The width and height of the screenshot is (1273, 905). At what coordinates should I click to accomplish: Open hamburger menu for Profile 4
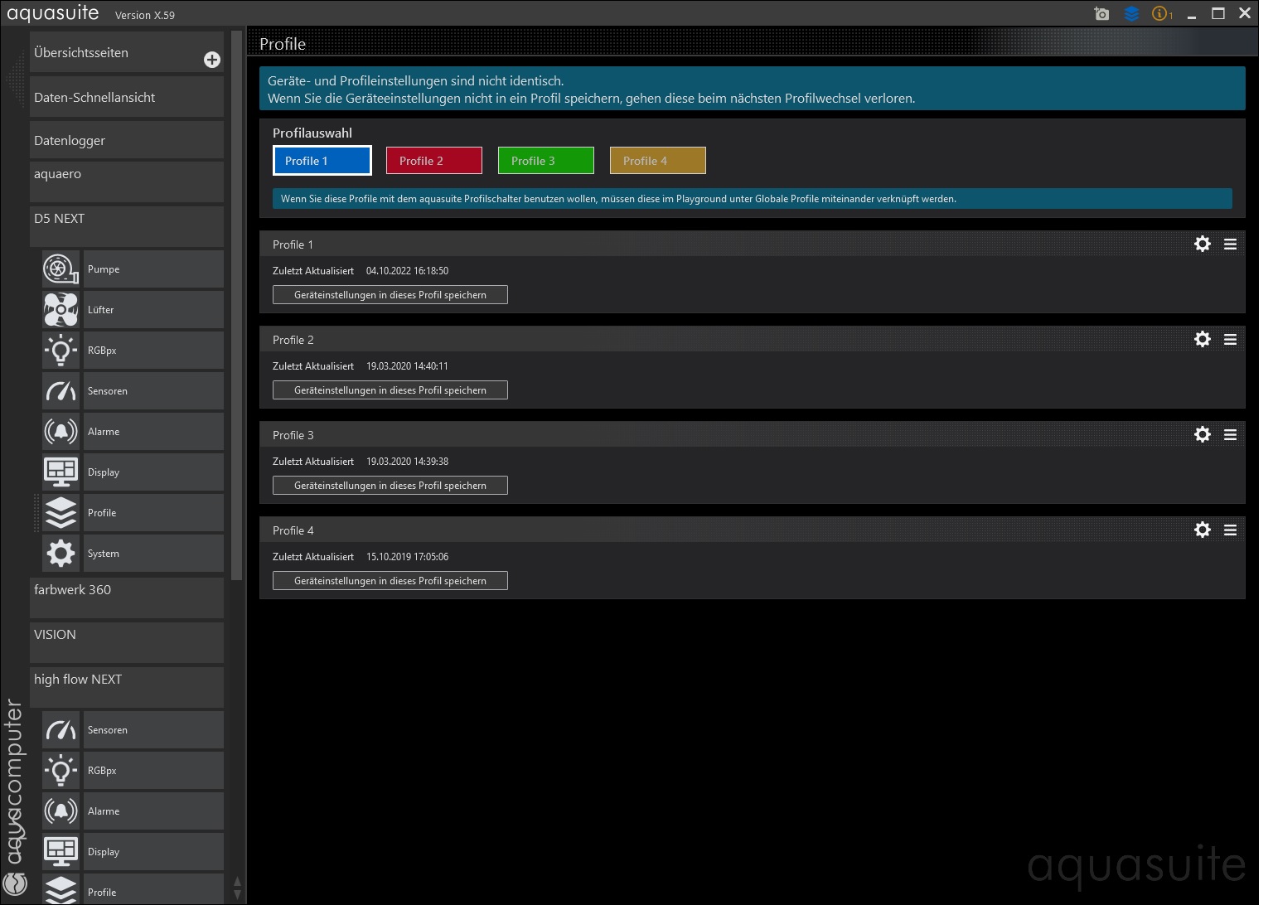pos(1231,530)
